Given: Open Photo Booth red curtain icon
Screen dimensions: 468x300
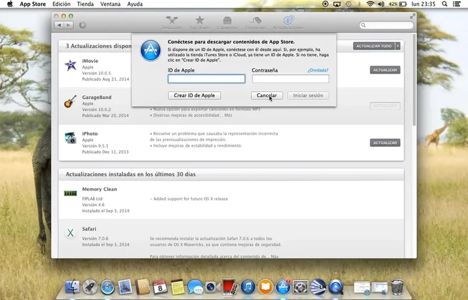Looking at the screenshot, I should [x=229, y=287].
